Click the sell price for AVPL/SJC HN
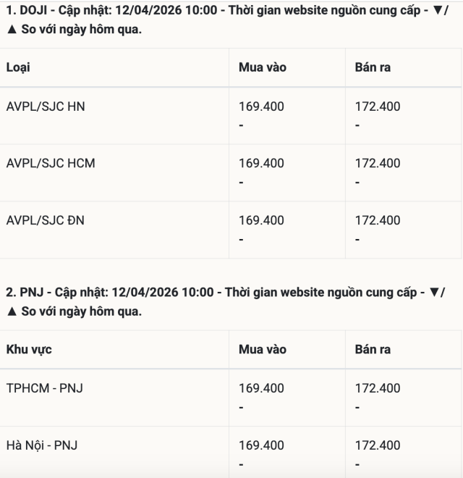Screen dimensions: 463x478 point(377,106)
